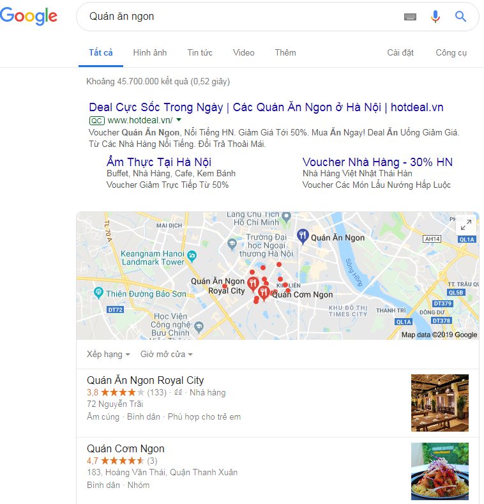Start voice search with microphone icon

pyautogui.click(x=435, y=17)
